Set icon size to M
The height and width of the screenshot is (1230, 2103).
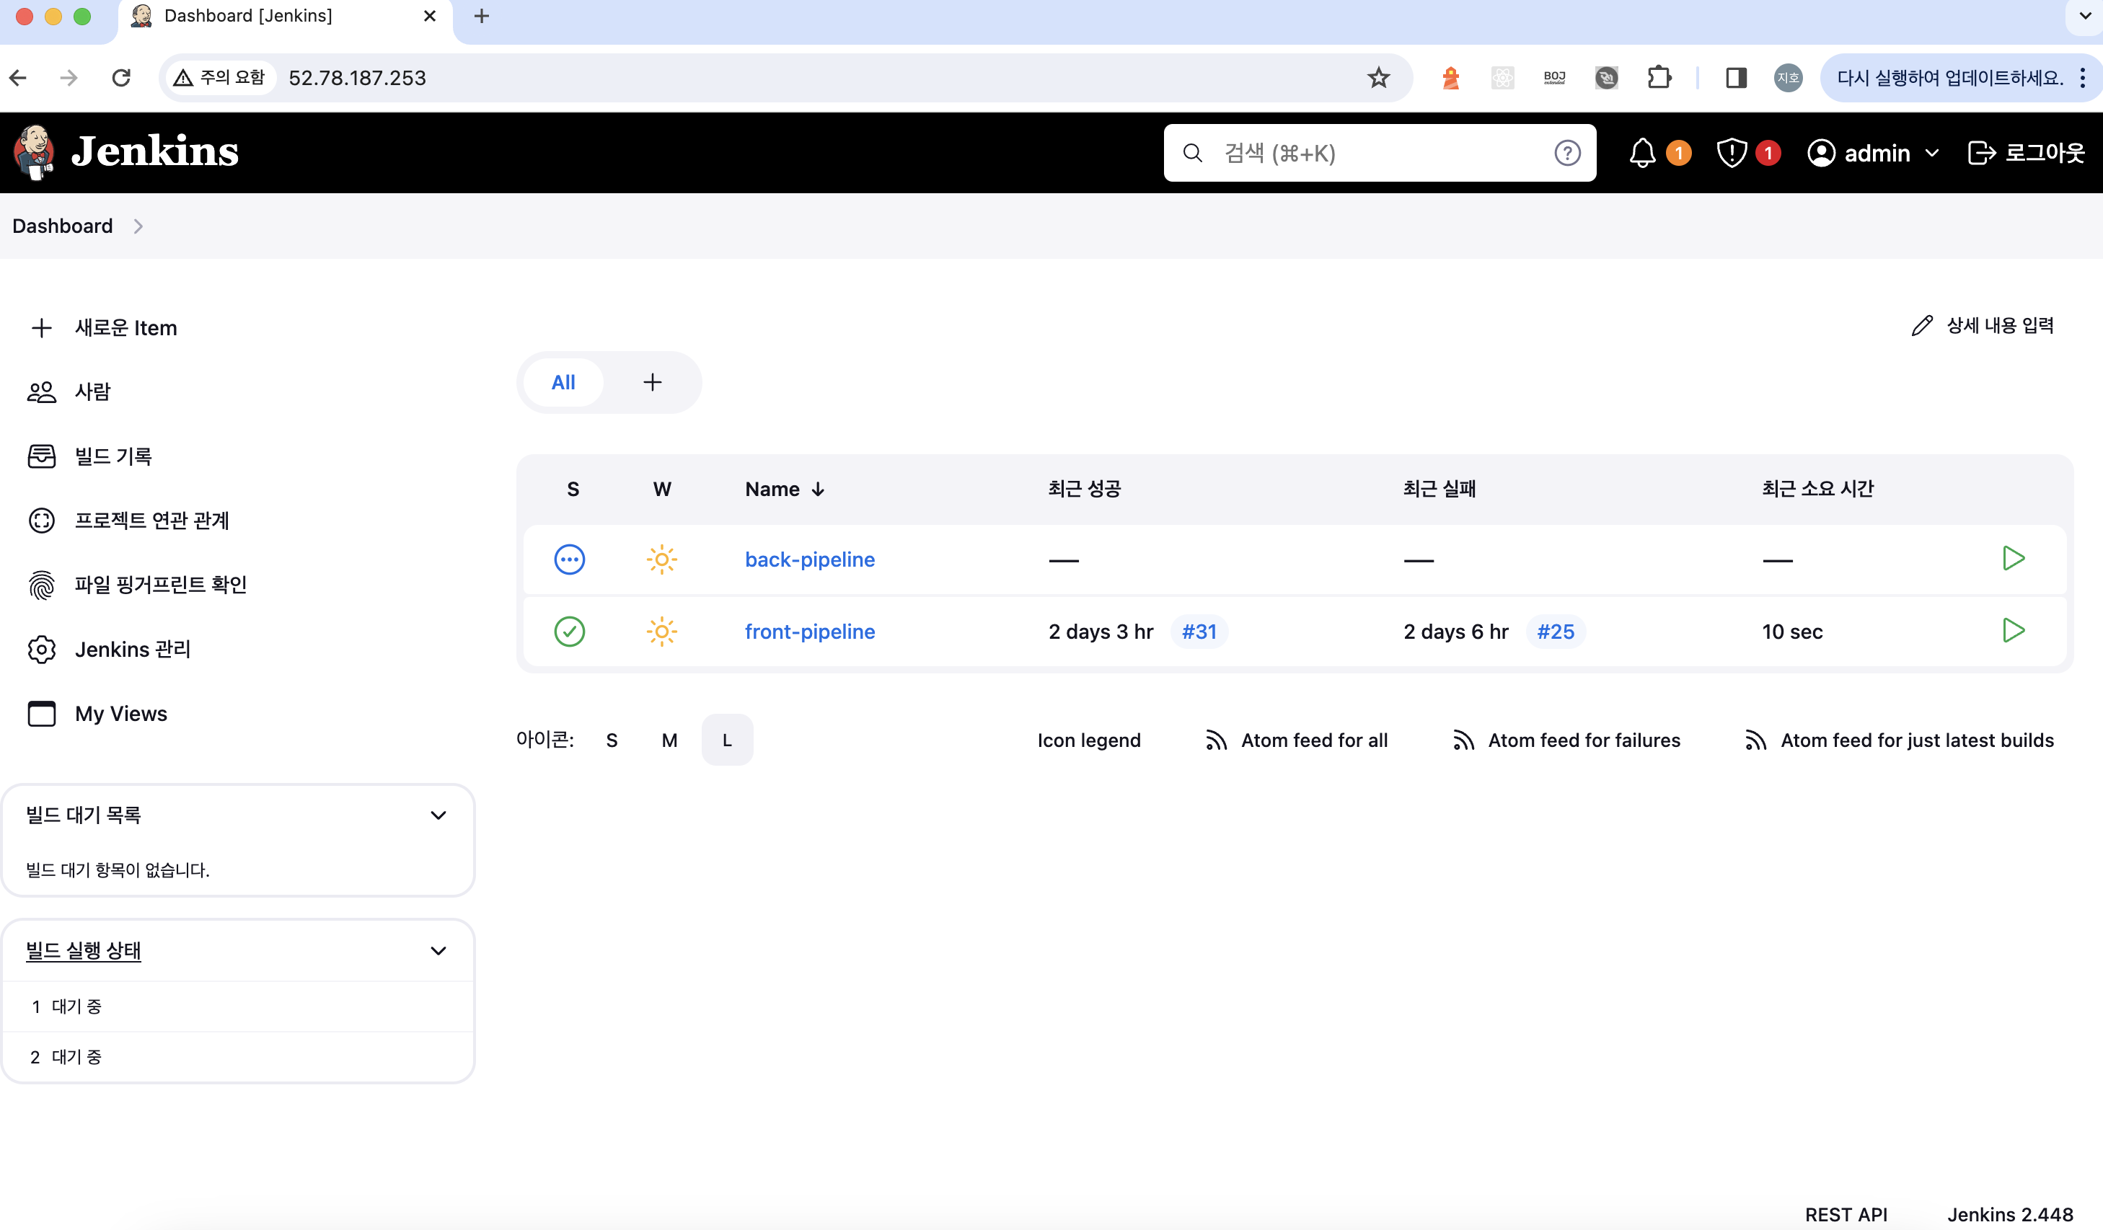669,740
